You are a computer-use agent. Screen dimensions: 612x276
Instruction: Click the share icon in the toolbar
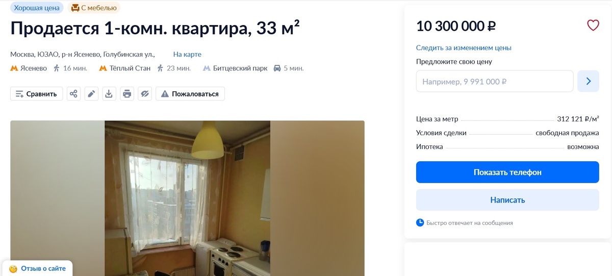click(74, 94)
